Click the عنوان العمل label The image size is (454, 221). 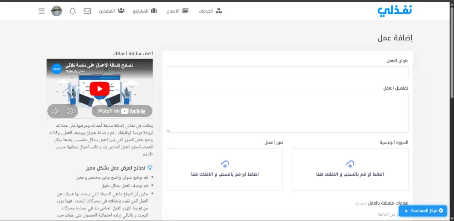click(x=398, y=61)
